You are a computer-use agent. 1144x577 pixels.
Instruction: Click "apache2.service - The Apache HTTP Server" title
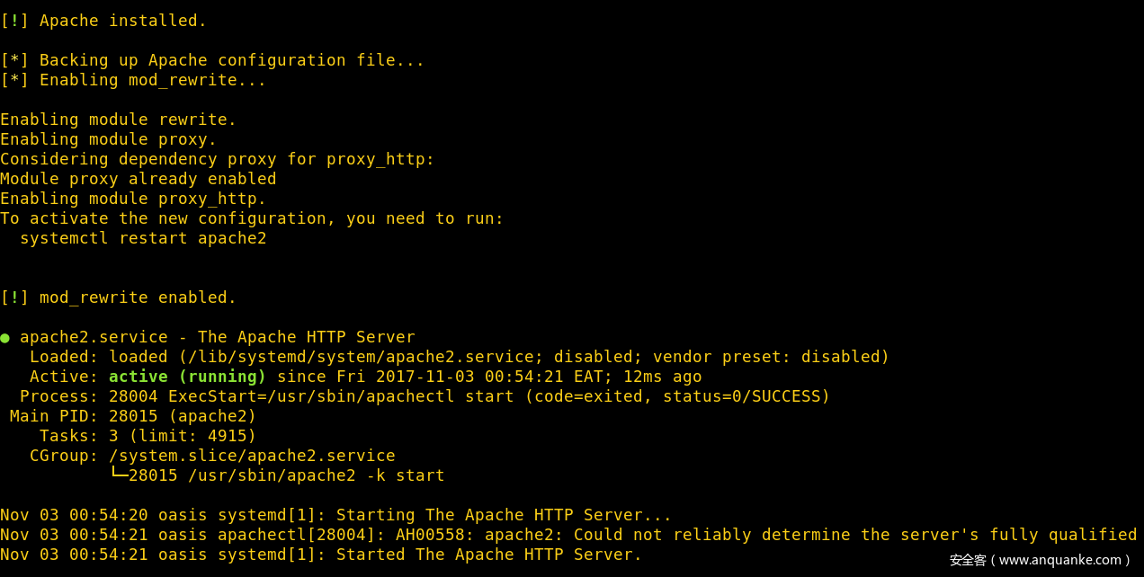[x=217, y=337]
